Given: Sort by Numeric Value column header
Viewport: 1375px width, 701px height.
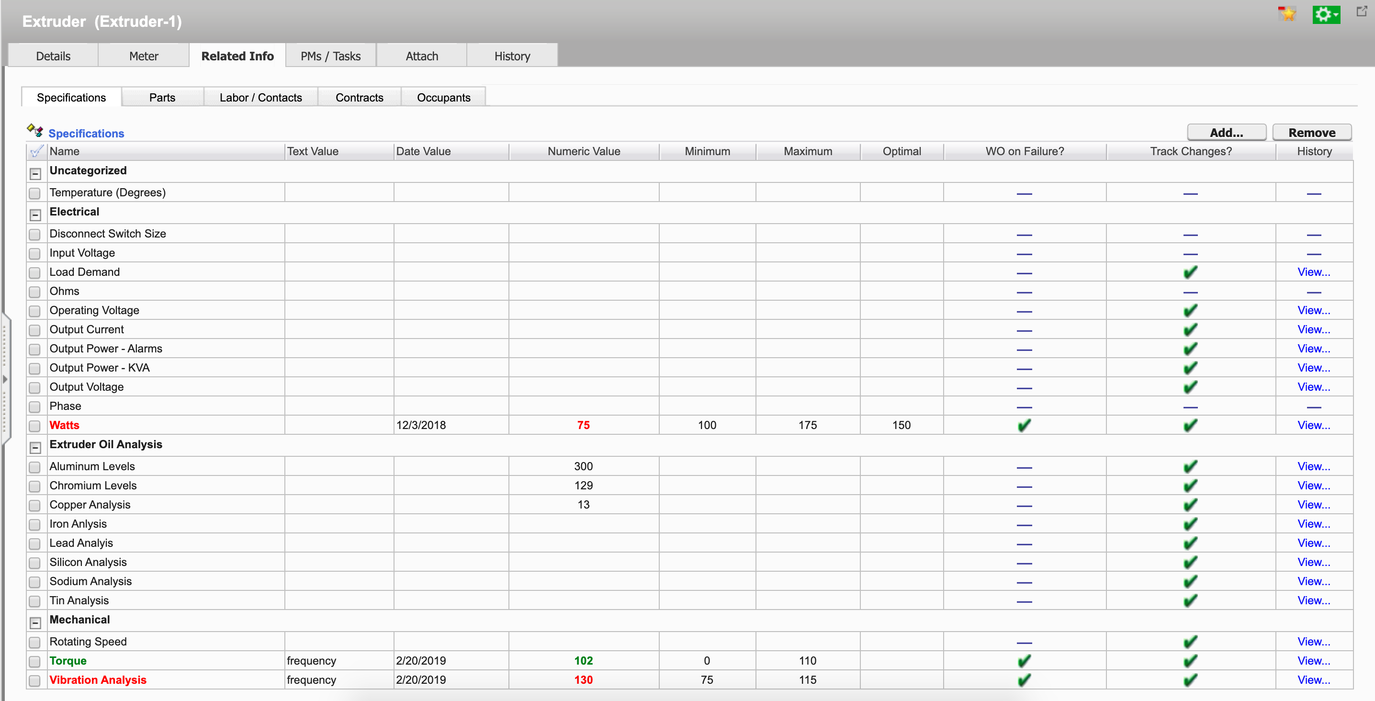Looking at the screenshot, I should coord(584,152).
